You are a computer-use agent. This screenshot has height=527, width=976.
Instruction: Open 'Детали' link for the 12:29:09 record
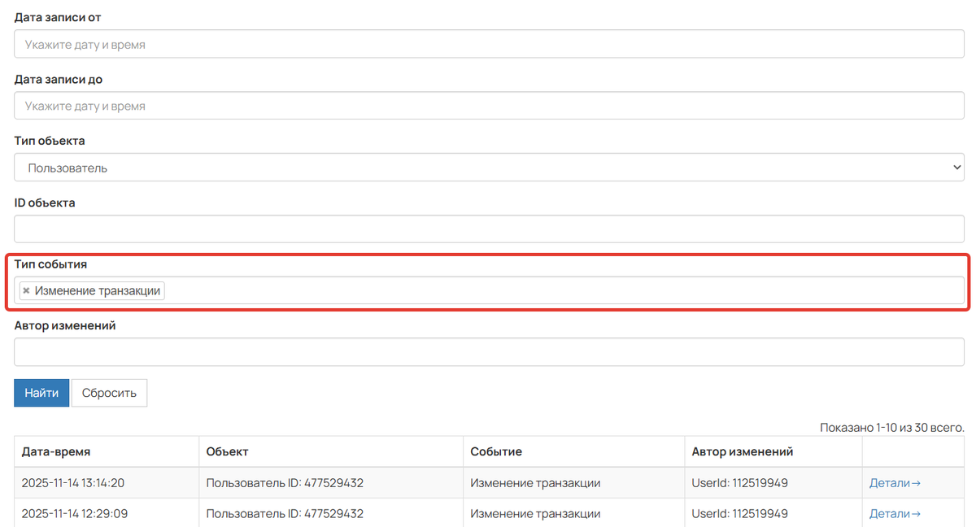894,514
